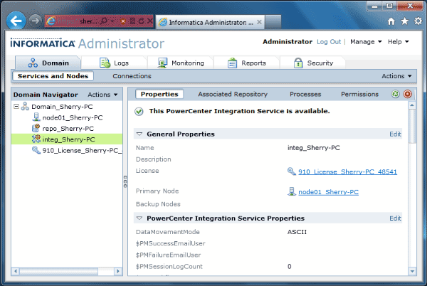Disable the service with red icon
This screenshot has height=286, width=427.
coord(408,94)
